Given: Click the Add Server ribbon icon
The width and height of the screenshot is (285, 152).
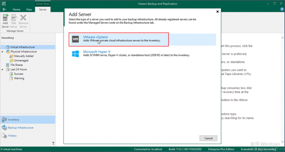Looking at the screenshot, I should [5, 18].
